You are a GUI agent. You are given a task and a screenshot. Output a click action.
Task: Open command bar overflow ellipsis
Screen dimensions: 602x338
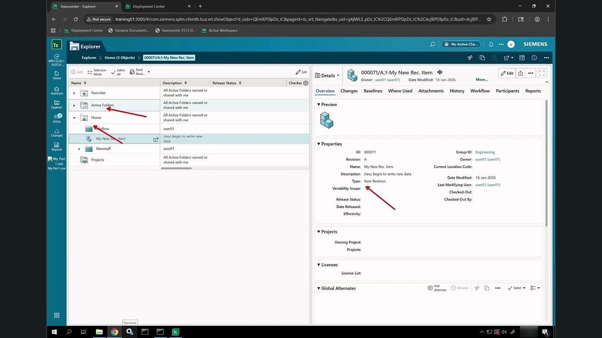(546, 58)
